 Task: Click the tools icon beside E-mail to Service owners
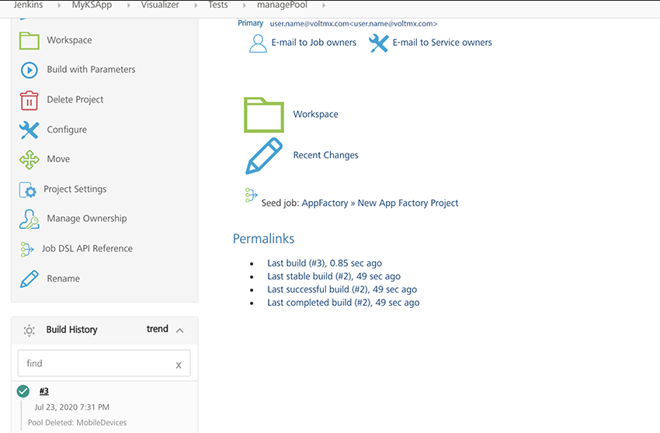click(378, 43)
